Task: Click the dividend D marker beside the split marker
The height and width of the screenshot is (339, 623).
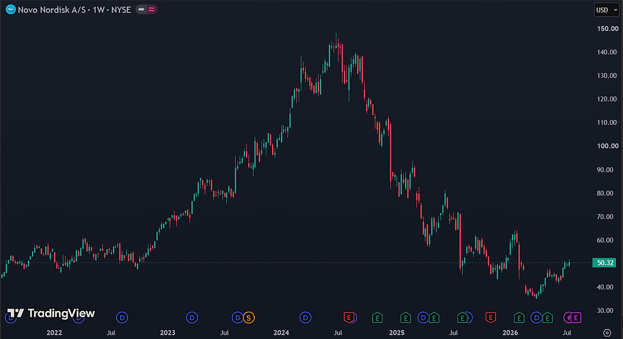Action: coord(238,317)
